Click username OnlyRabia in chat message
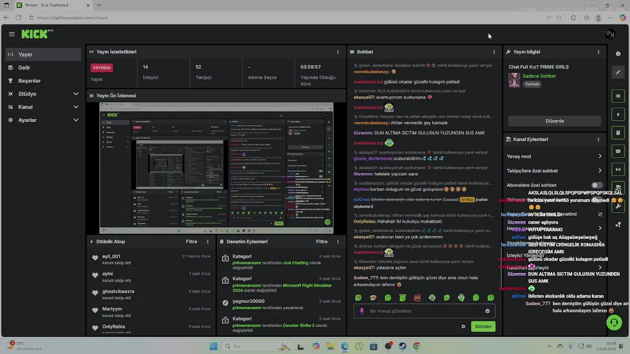The width and height of the screenshot is (630, 354). pyautogui.click(x=364, y=222)
